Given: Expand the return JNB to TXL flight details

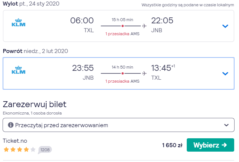Looking at the screenshot, I should [x=225, y=73].
